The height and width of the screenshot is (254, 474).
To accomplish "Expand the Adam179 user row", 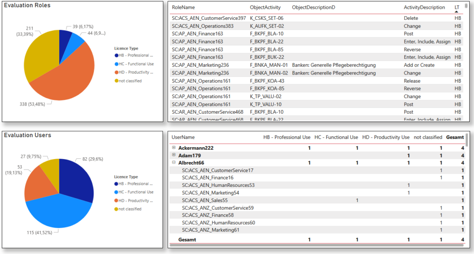I will (174, 155).
